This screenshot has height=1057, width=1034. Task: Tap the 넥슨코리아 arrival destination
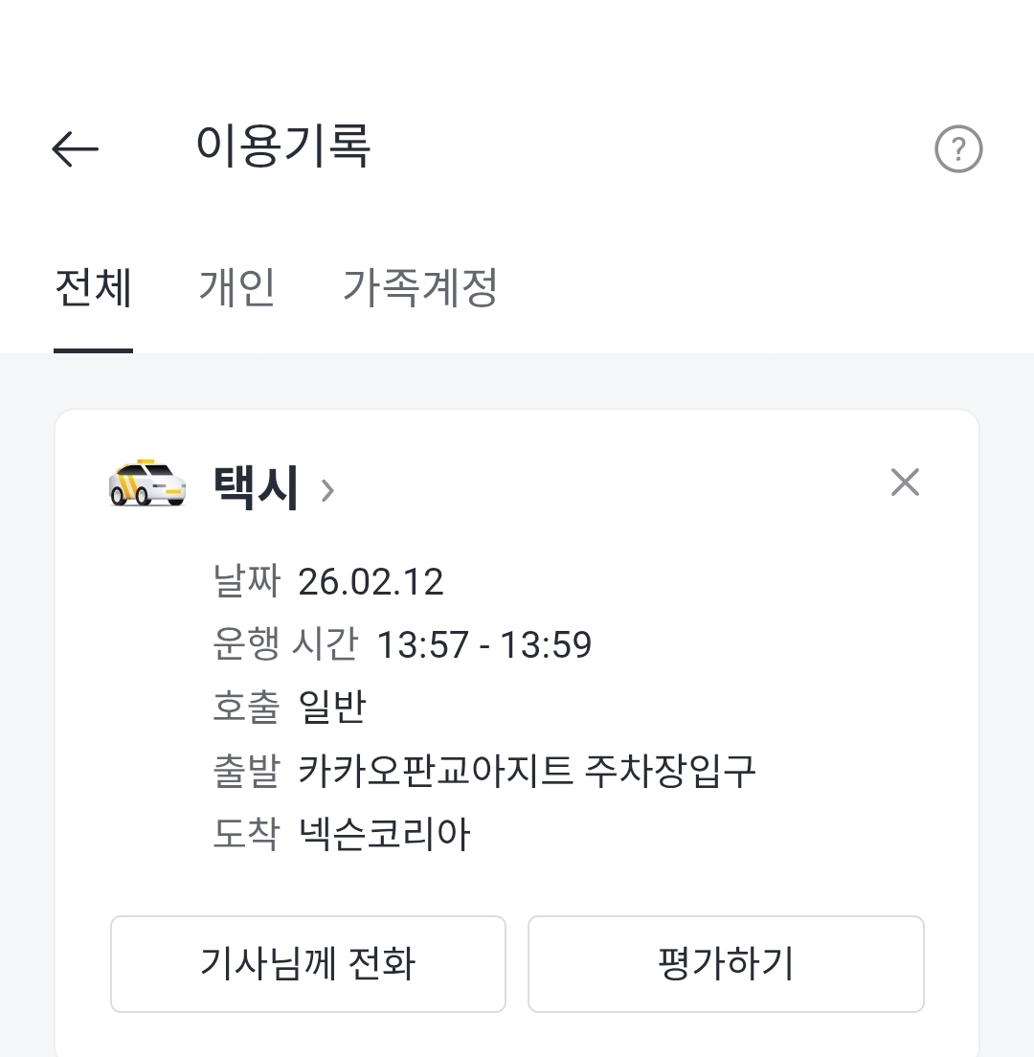[x=384, y=835]
